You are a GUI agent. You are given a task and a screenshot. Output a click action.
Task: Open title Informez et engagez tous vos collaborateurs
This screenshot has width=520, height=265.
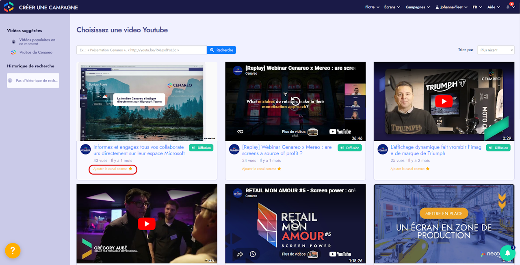pos(139,150)
